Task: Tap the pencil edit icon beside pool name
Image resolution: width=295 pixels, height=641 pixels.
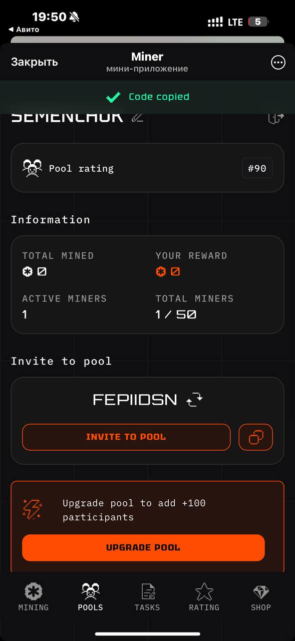Action: pos(137,118)
